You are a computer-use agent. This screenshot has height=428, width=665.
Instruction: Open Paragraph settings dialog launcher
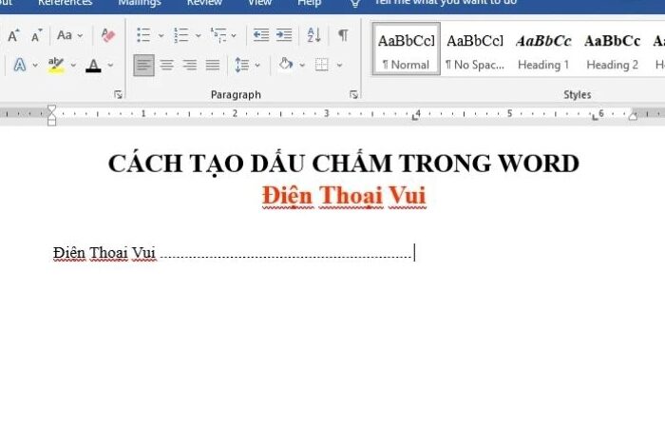[x=353, y=95]
